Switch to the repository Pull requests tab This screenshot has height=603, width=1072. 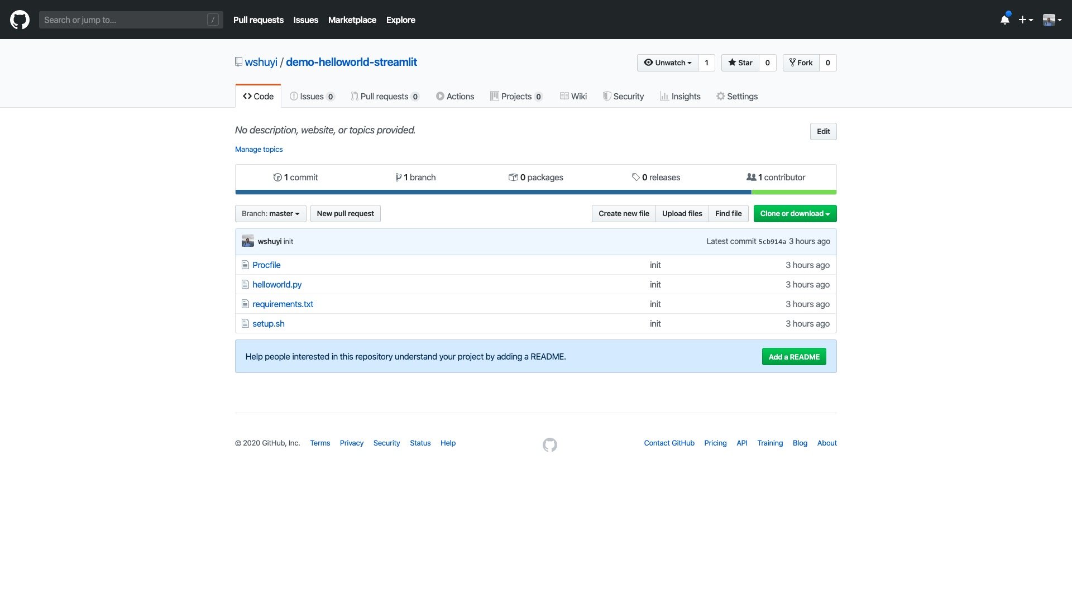pyautogui.click(x=385, y=96)
